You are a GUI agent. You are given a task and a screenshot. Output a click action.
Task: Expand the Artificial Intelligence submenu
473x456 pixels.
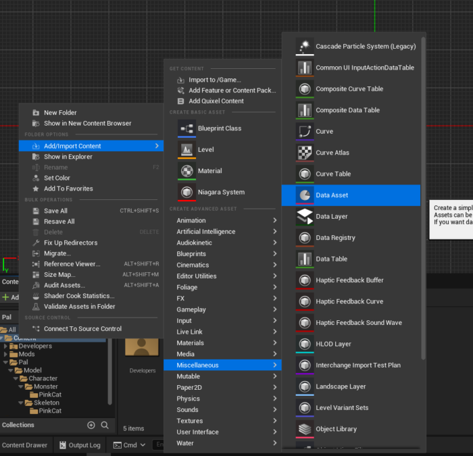click(222, 232)
